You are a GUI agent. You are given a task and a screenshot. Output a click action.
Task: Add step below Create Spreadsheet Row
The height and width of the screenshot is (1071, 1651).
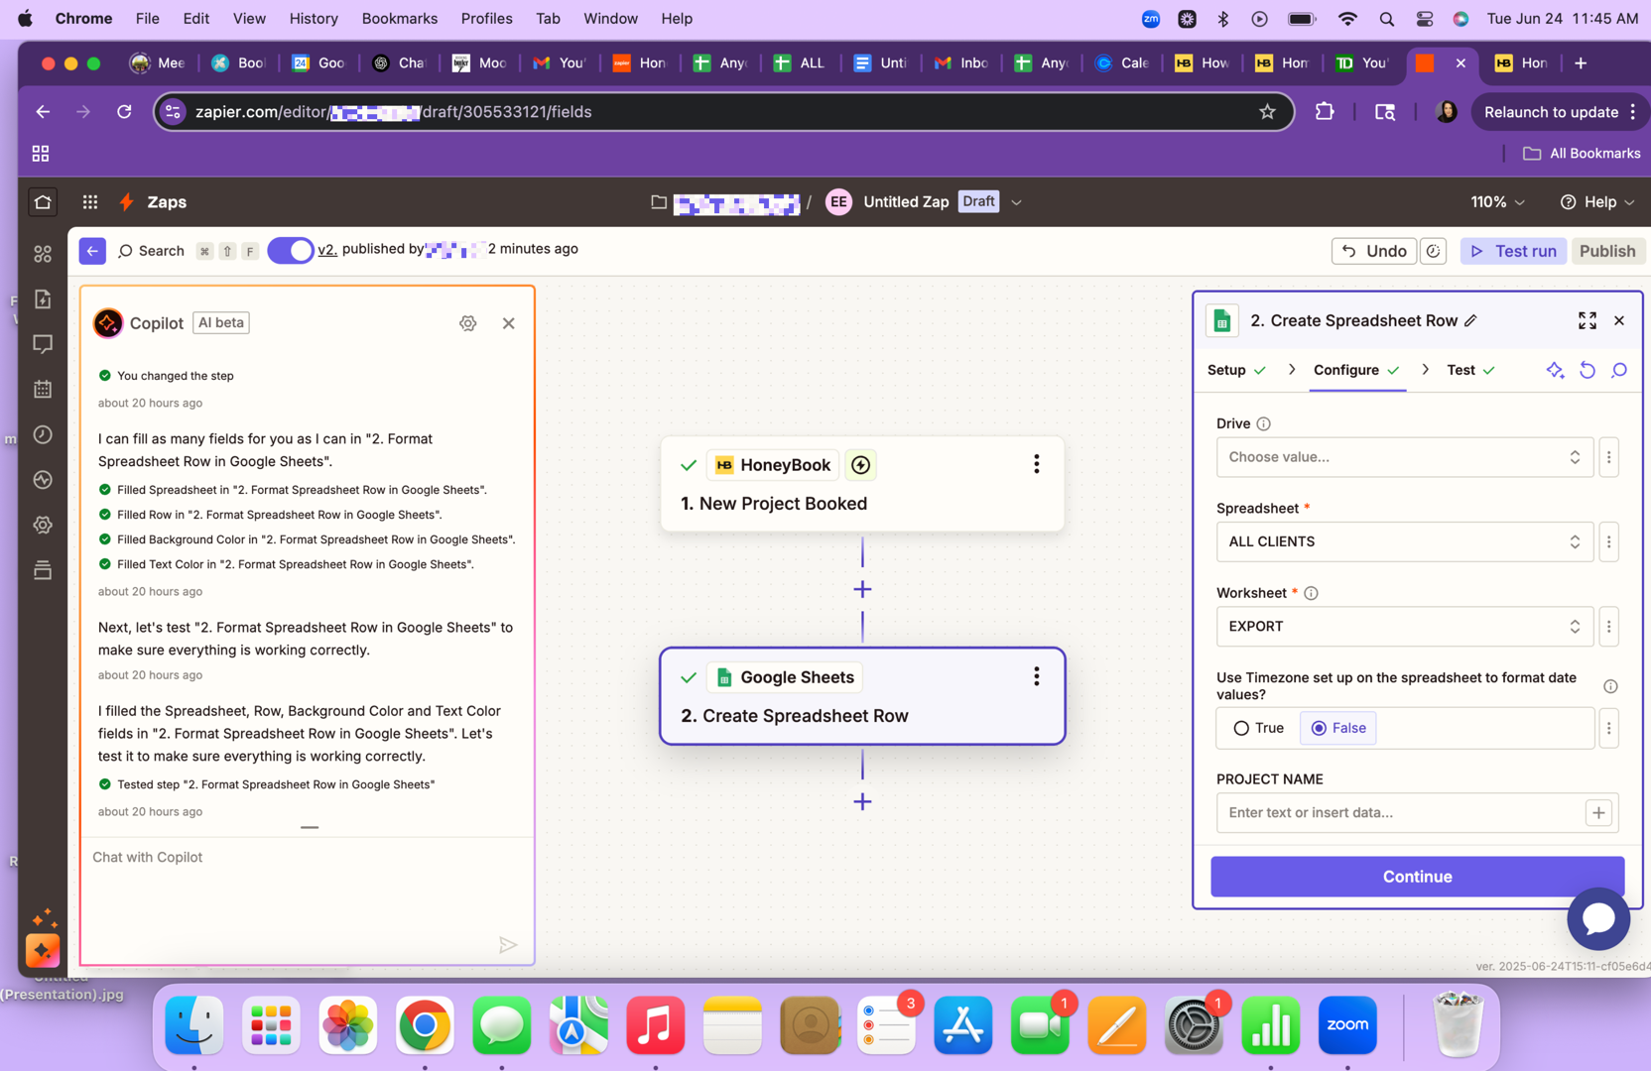click(862, 801)
